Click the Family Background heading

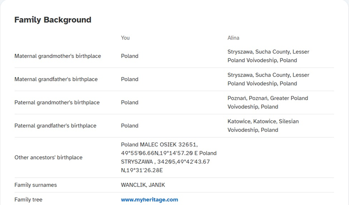[x=53, y=20]
